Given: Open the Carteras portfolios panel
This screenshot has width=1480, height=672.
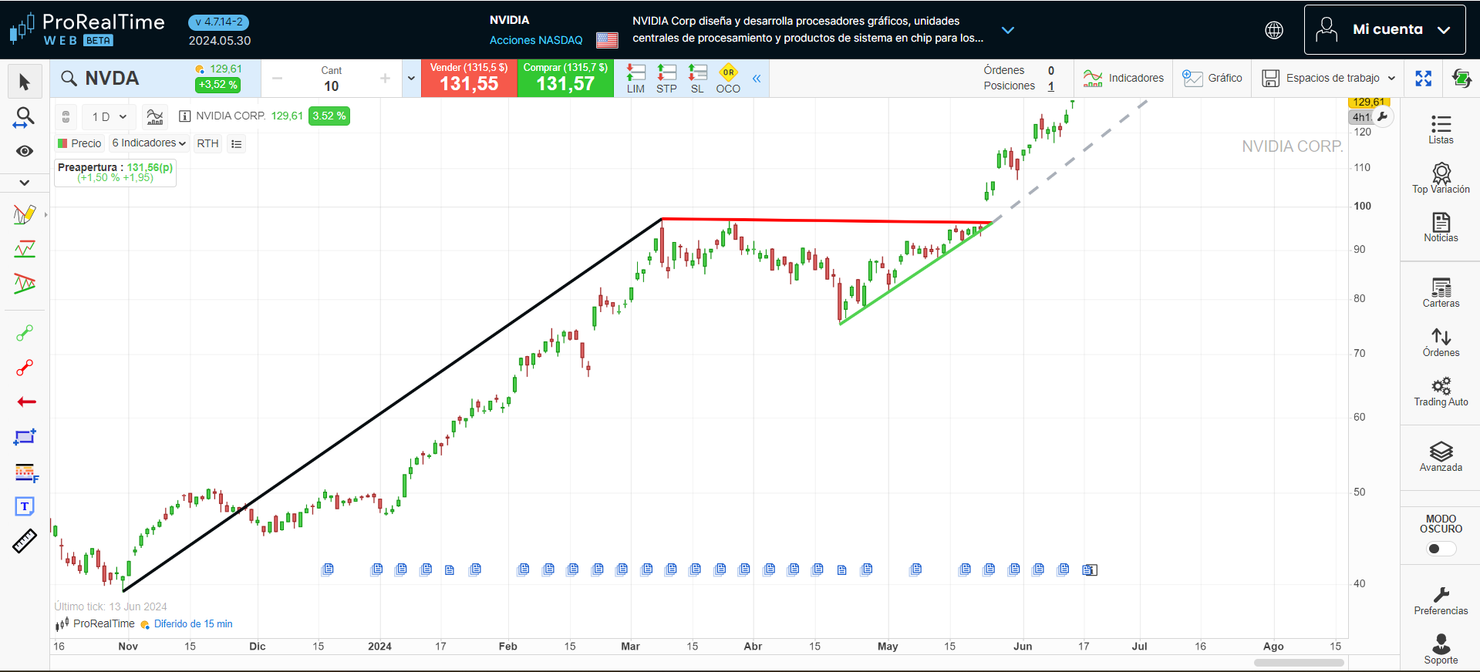Looking at the screenshot, I should coord(1440,292).
